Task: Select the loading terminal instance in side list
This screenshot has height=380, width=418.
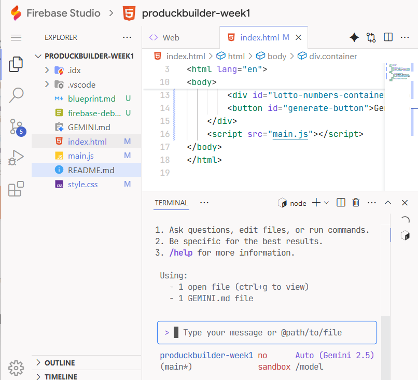Action: coord(405,220)
